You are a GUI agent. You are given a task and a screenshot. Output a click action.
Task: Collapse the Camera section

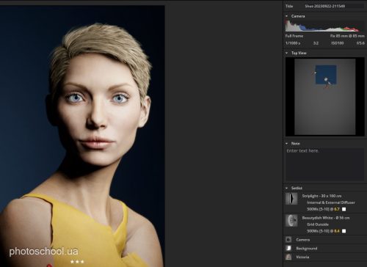tap(286, 16)
